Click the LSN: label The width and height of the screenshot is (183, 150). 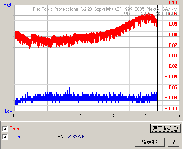60,137
